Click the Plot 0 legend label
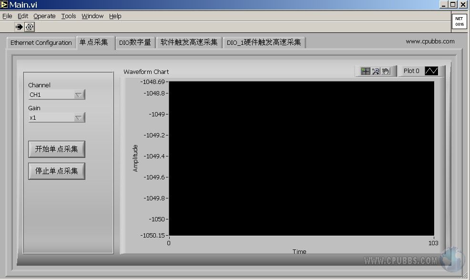This screenshot has width=470, height=280. pos(411,71)
